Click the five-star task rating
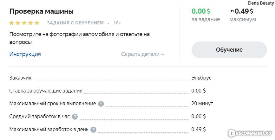The height and width of the screenshot is (140, 275). tap(24, 23)
